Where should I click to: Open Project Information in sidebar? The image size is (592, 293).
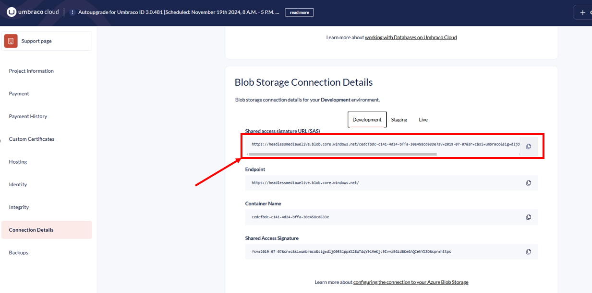tap(31, 71)
